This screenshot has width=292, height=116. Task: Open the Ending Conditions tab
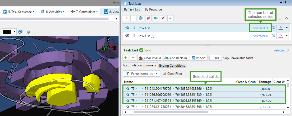point(172,66)
